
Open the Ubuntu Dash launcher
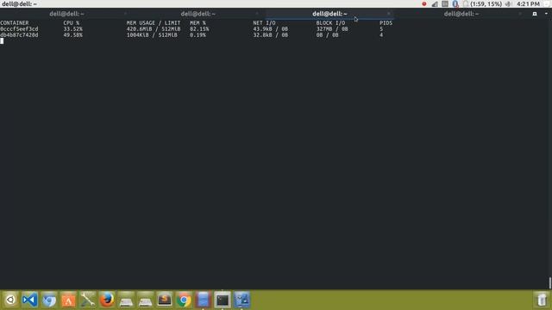pos(10,300)
